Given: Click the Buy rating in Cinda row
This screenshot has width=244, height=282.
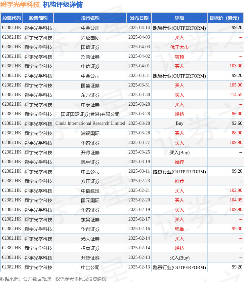Looking at the screenshot, I should pyautogui.click(x=180, y=123).
